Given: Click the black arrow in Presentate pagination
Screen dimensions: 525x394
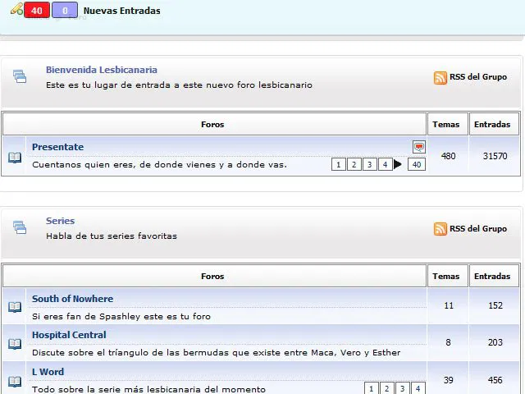Looking at the screenshot, I should (x=398, y=165).
